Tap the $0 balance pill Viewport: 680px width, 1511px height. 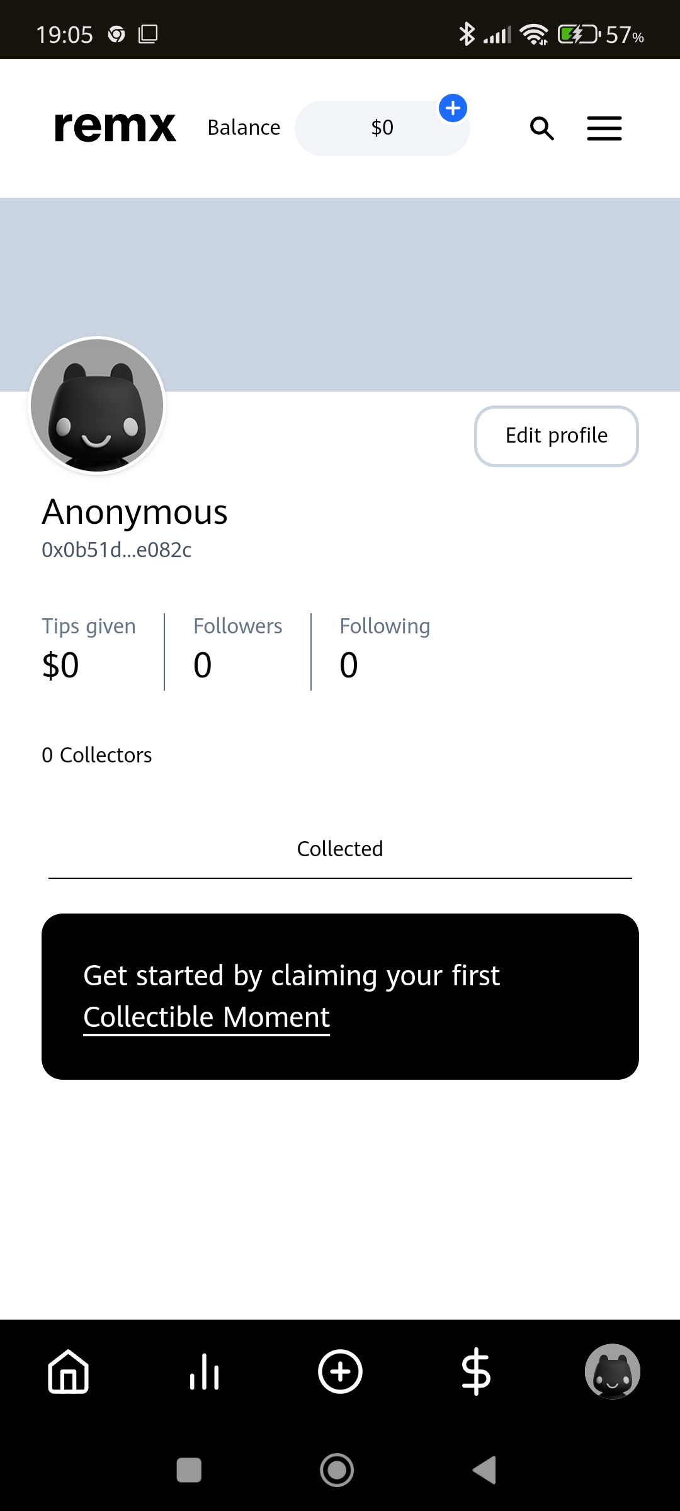tap(382, 128)
